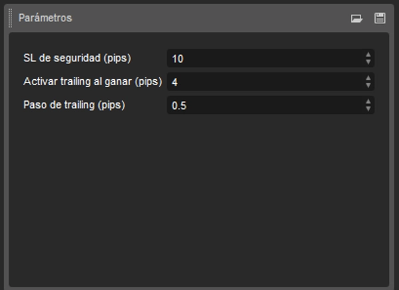Lower Paso de trailing using down arrow

pos(368,108)
